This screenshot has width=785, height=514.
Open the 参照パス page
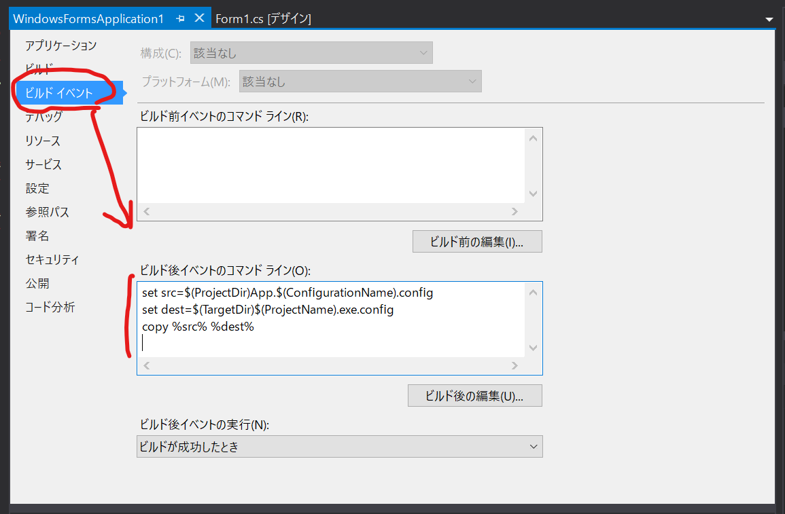(48, 212)
